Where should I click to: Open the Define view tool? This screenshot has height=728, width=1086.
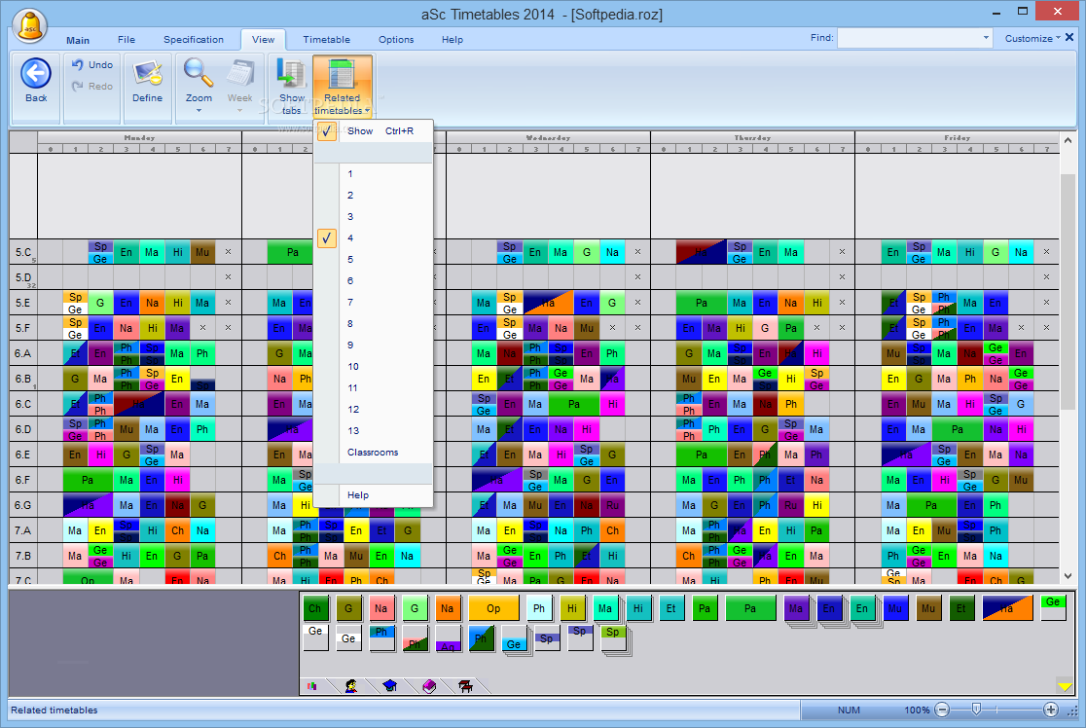pos(148,82)
